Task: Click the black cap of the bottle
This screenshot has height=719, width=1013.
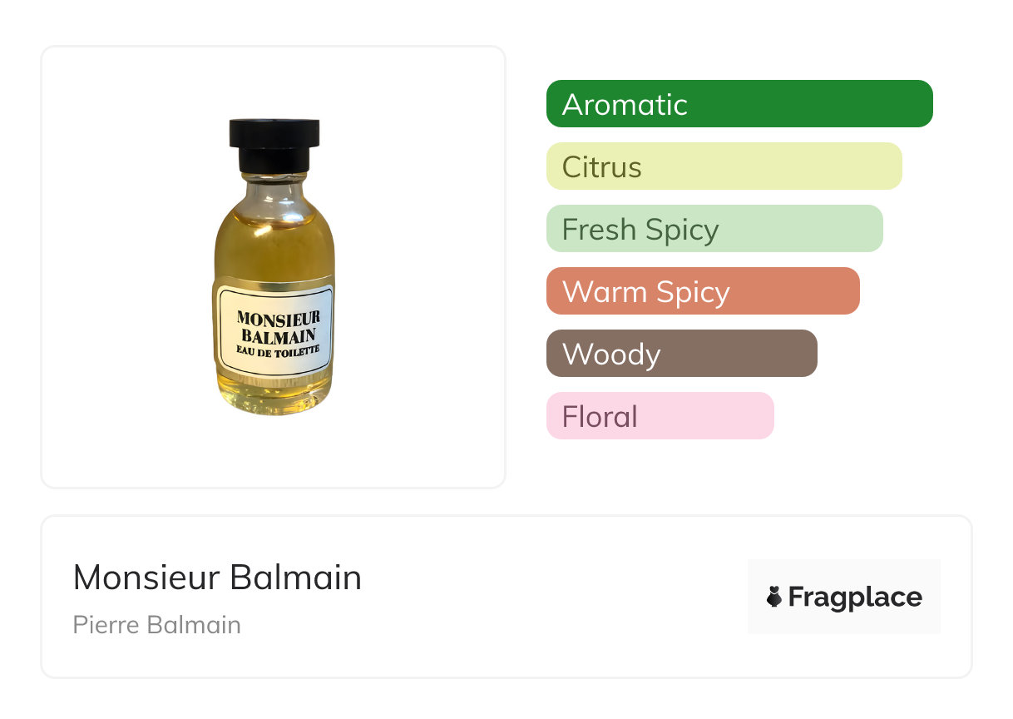Action: [x=274, y=146]
